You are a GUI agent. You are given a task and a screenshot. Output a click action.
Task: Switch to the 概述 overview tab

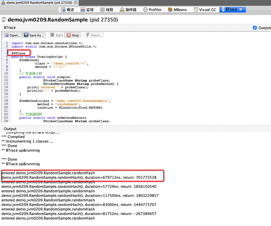[x=68, y=10]
